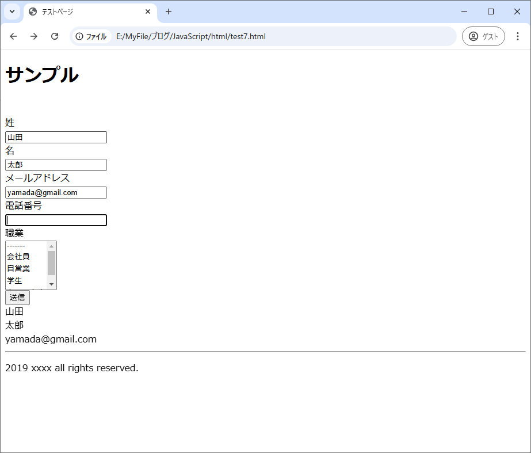Go back with the browser back arrow
The image size is (531, 453).
[13, 36]
